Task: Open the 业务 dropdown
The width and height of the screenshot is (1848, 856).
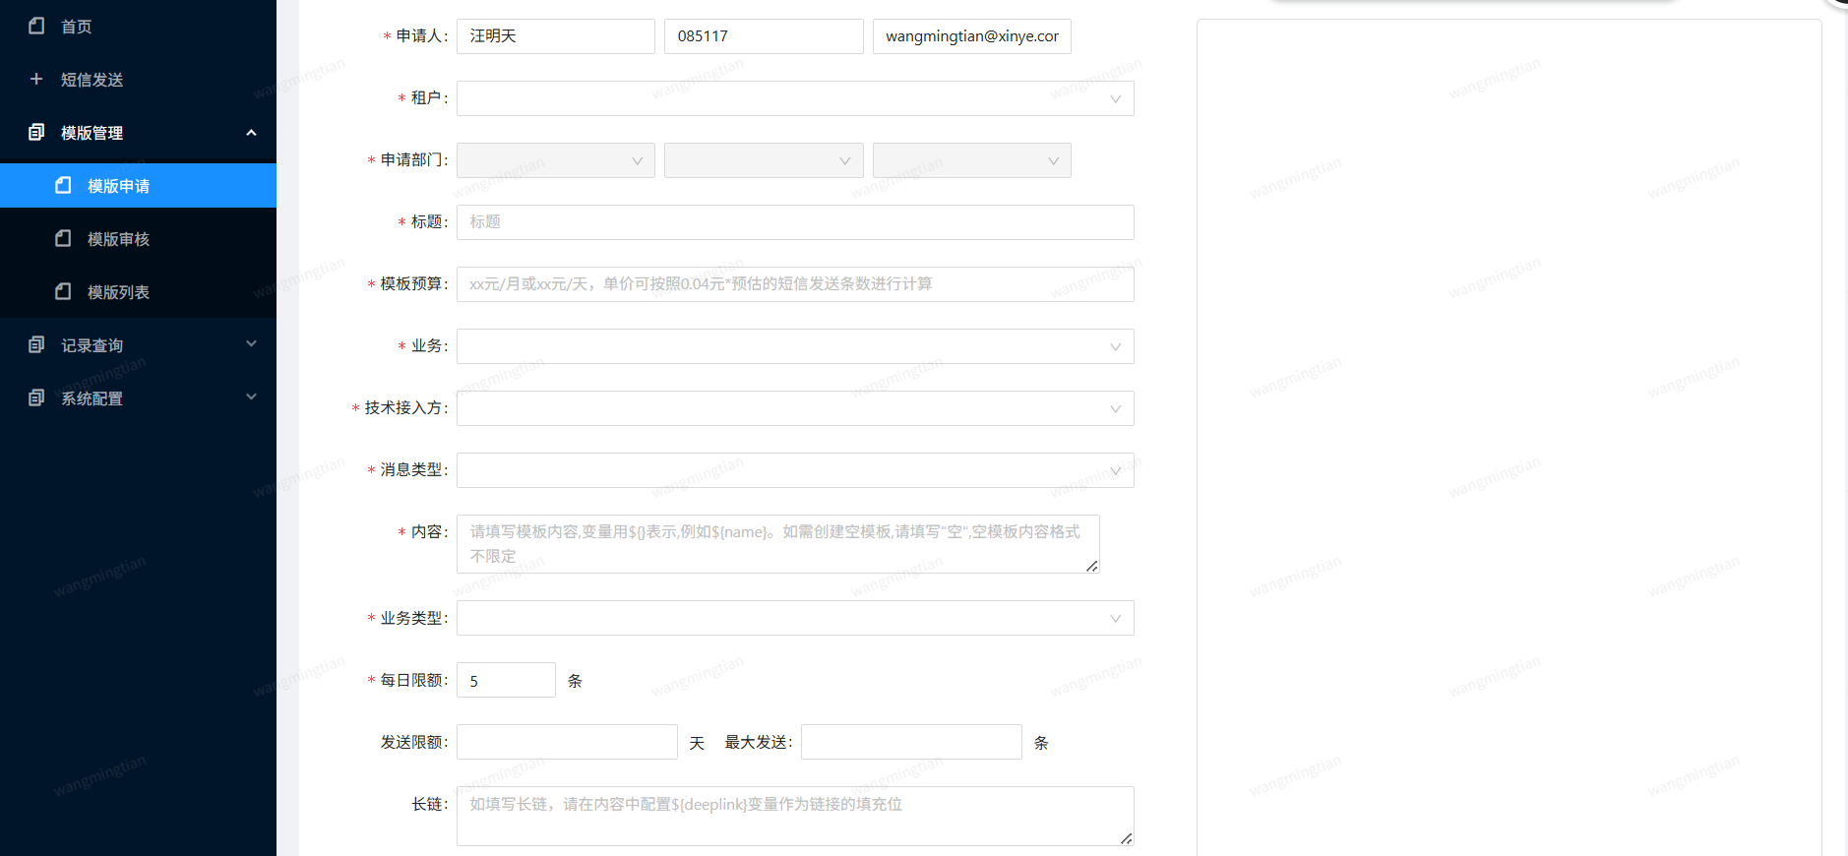Action: pyautogui.click(x=795, y=346)
